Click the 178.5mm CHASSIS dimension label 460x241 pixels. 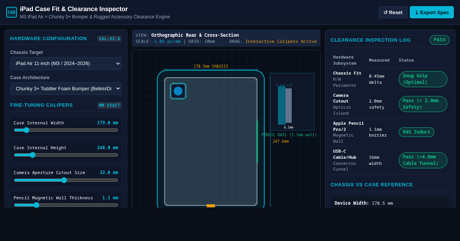211,67
